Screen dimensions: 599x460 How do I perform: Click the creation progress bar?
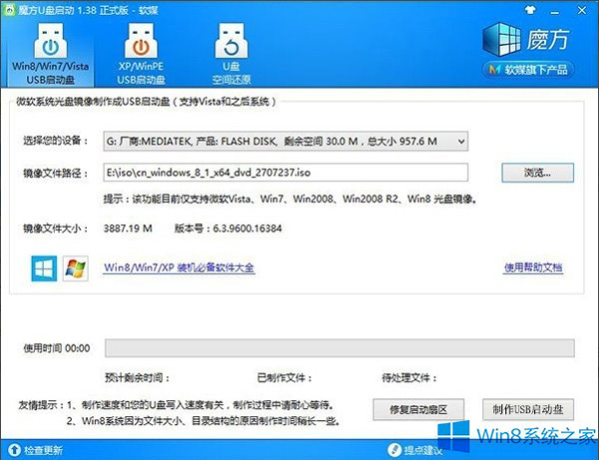coord(339,348)
